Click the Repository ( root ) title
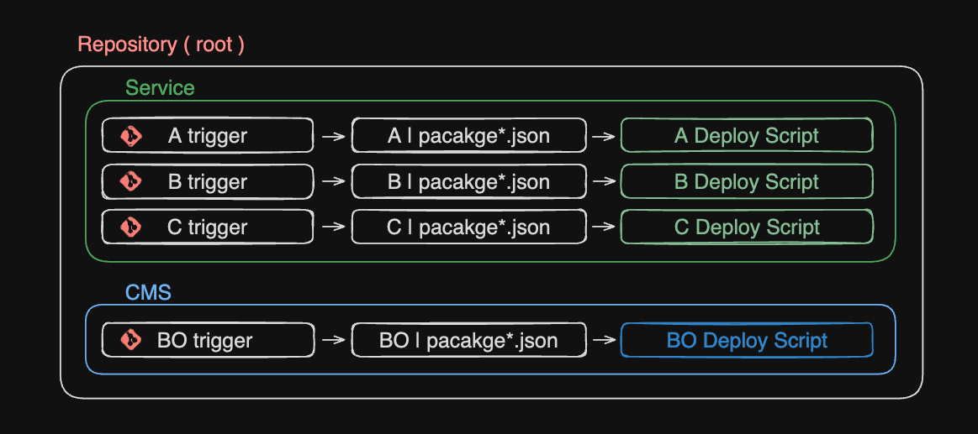Screen dimensions: 978x434 161,44
